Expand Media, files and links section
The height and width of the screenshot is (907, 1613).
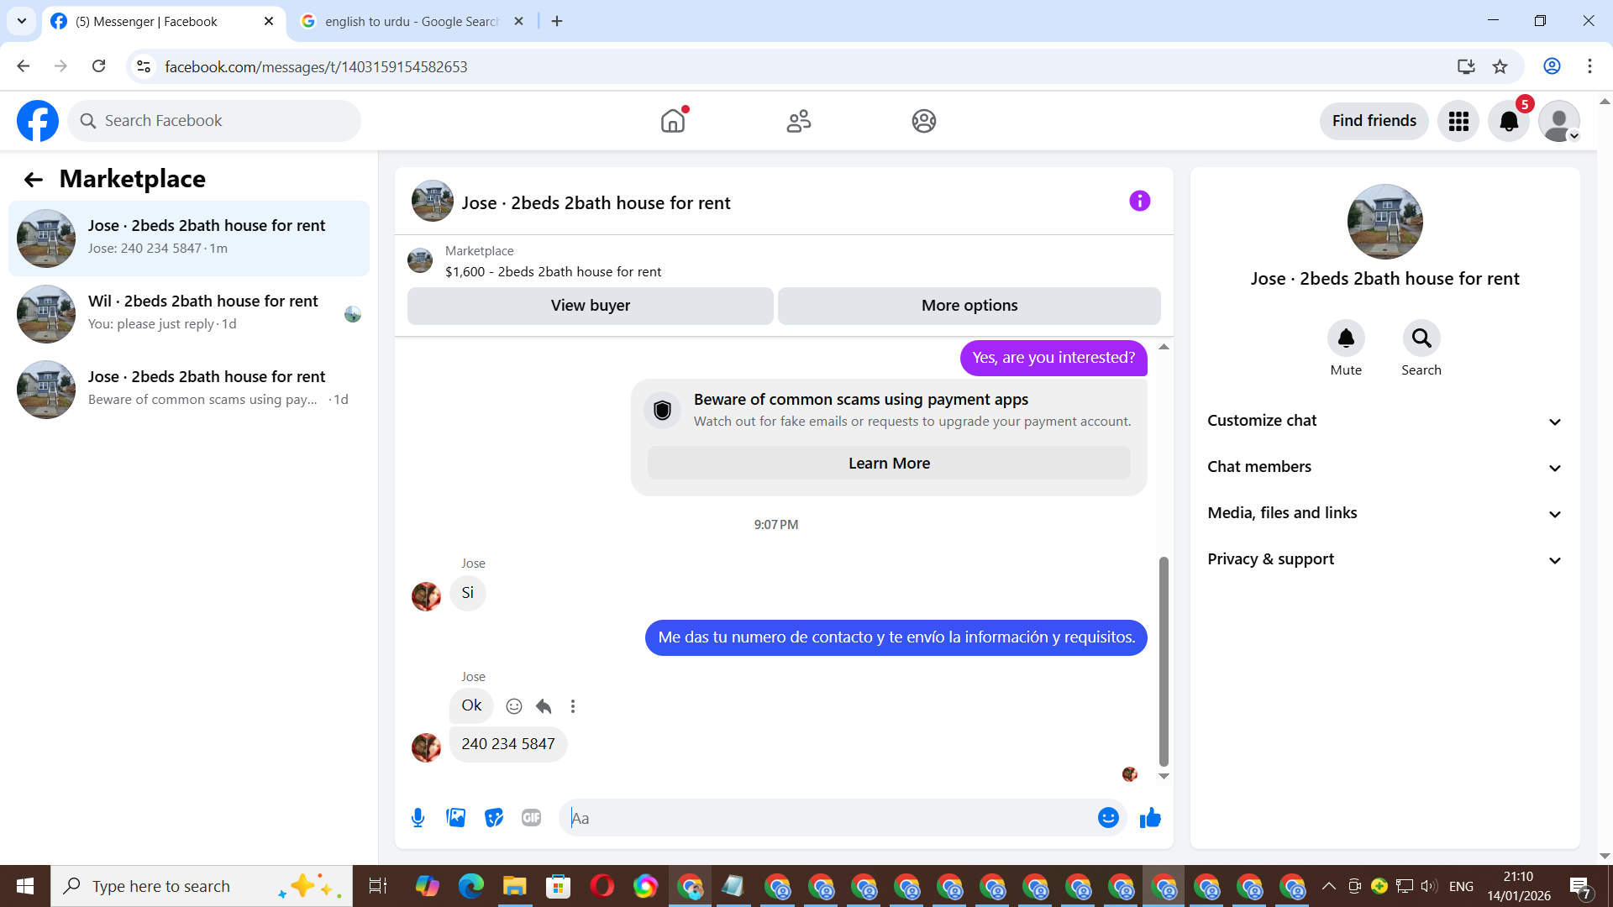pos(1384,513)
